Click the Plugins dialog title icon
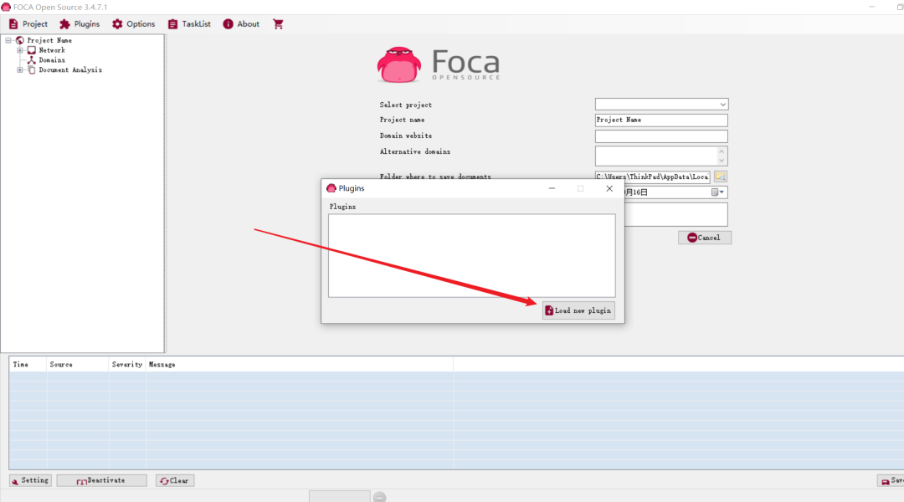Viewport: 904px width, 502px height. tap(331, 188)
